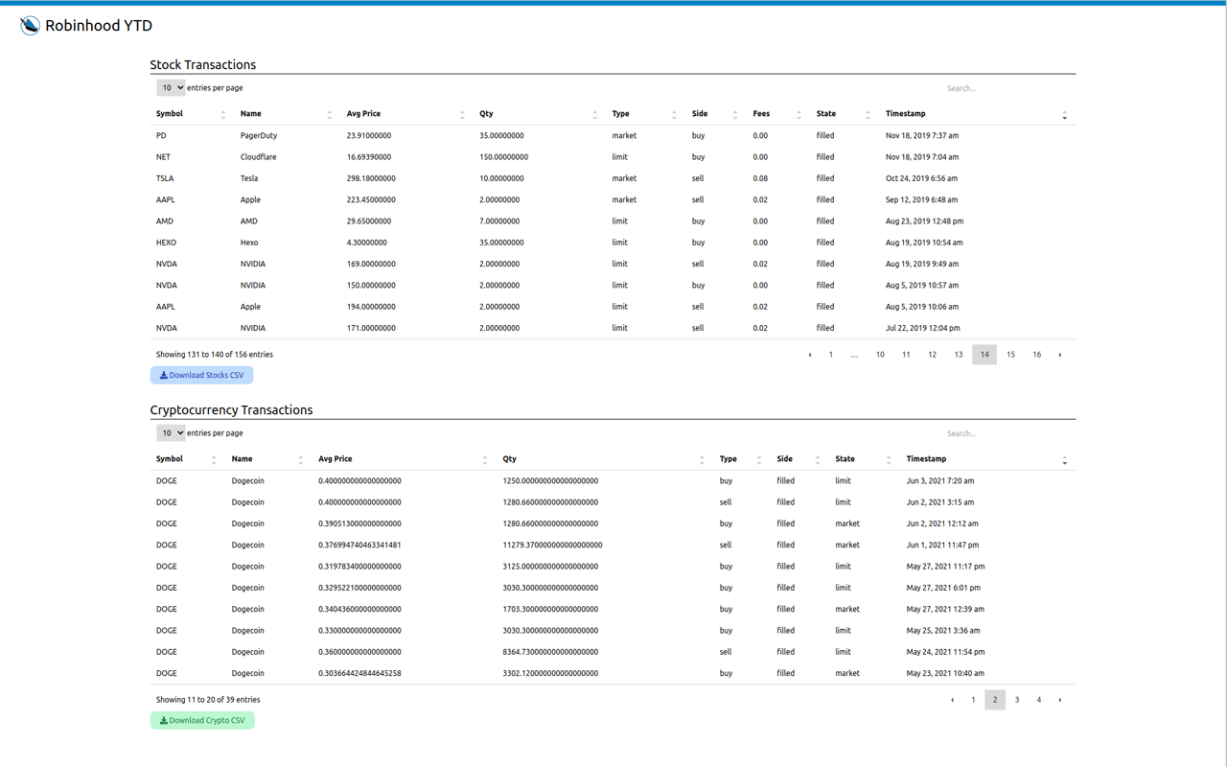Click the download icon on Download Crypto CSV
Viewport: 1227px width, 767px height.
tap(163, 720)
